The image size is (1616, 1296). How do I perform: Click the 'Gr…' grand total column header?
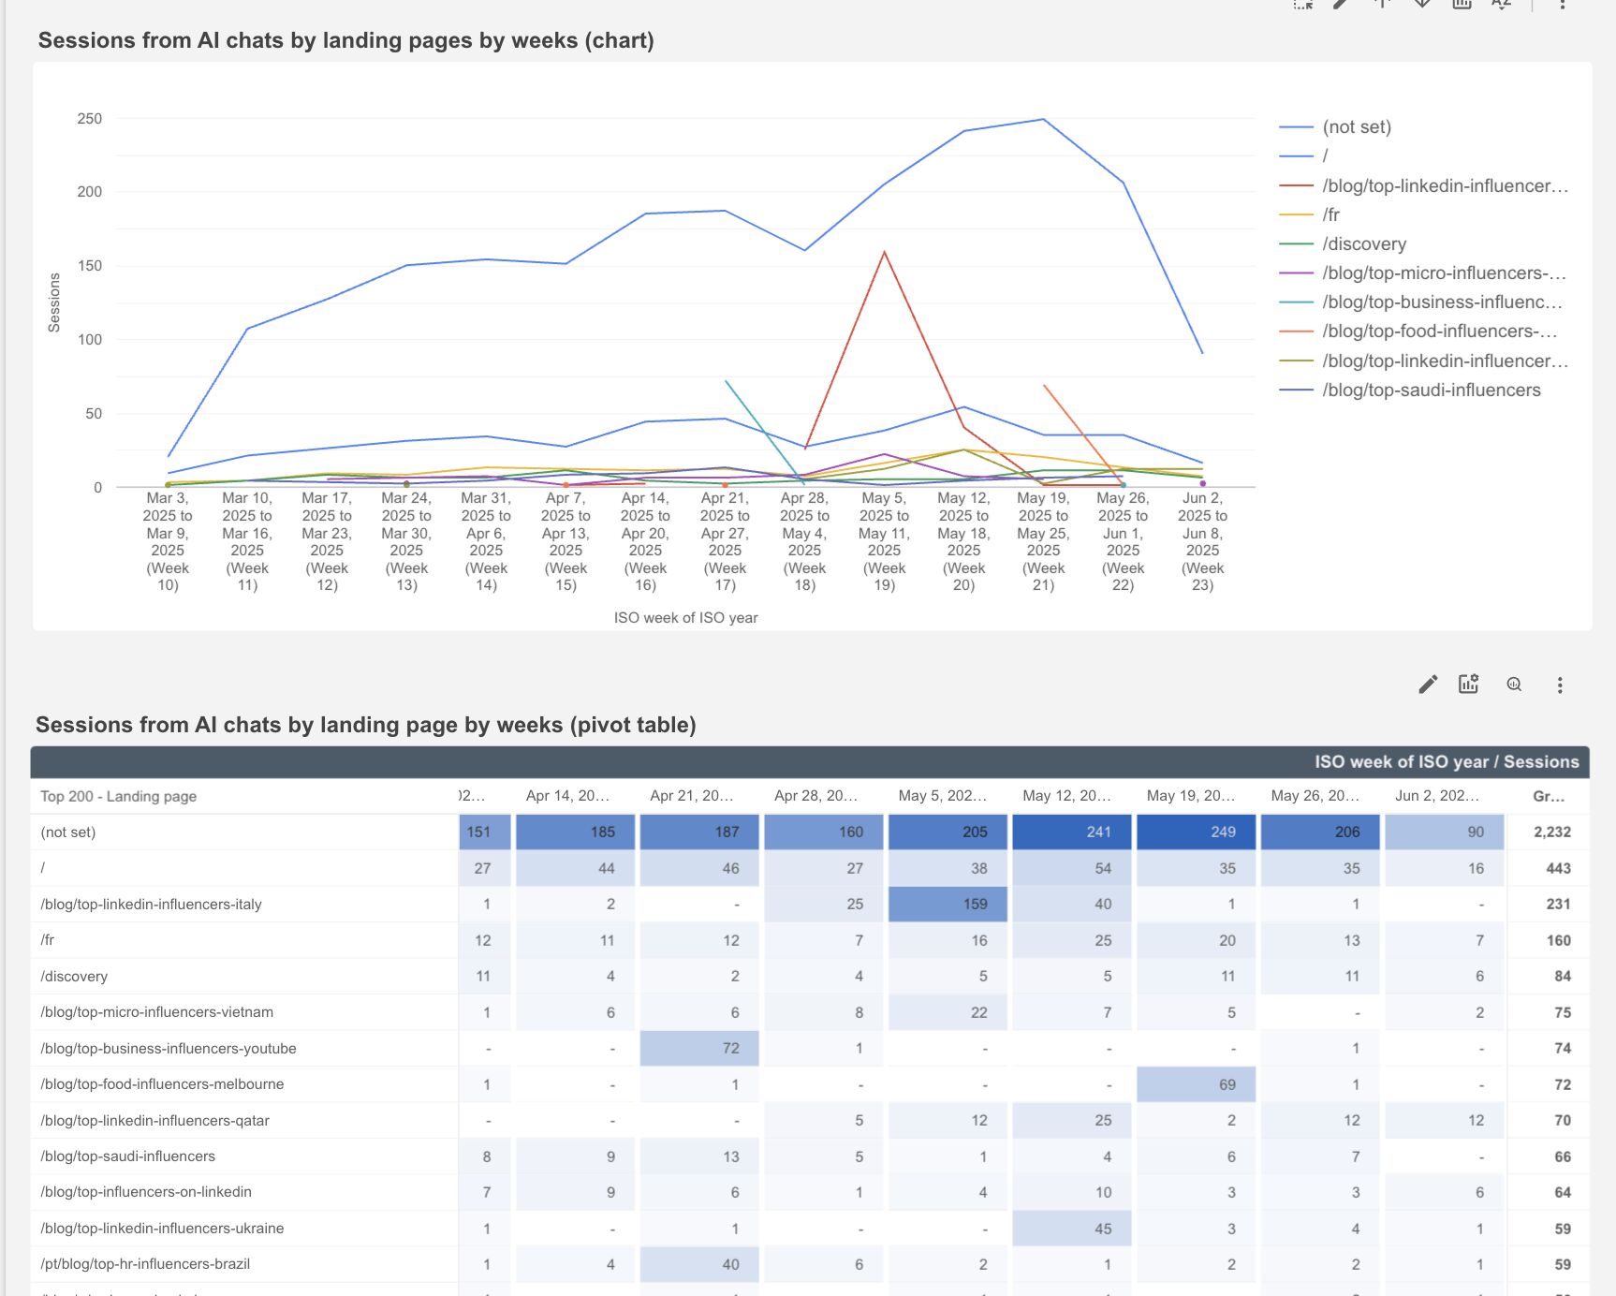tap(1549, 797)
